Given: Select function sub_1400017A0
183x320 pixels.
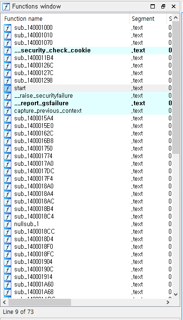Looking at the screenshot, I should point(34,164).
